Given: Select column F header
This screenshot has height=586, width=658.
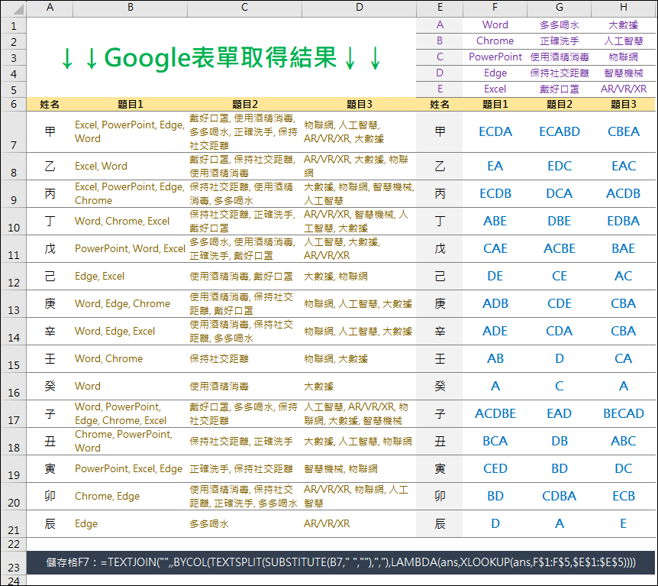Looking at the screenshot, I should [495, 8].
